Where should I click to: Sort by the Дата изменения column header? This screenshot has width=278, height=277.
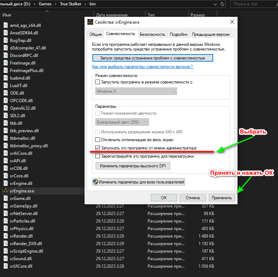(x=112, y=15)
